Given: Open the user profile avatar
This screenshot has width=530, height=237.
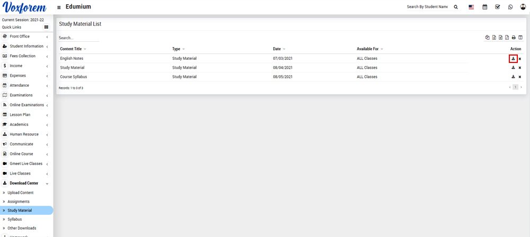Looking at the screenshot, I should 523,7.
